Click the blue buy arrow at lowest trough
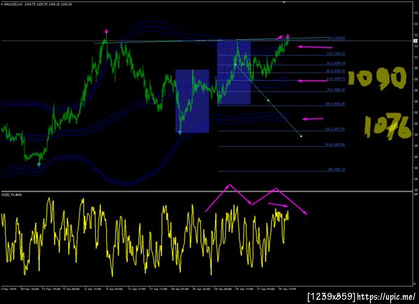419x304 pixels. pos(39,164)
